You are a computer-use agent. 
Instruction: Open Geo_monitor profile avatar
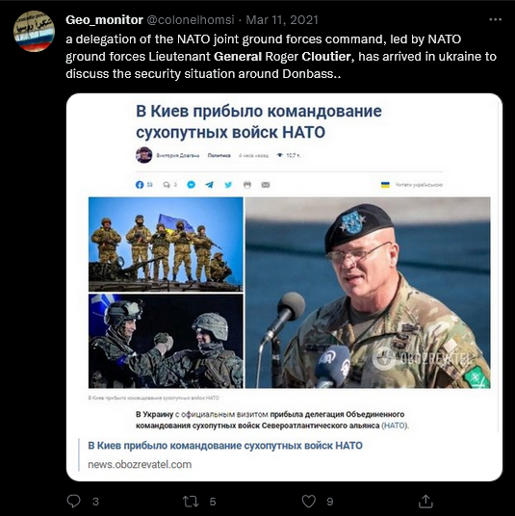point(34,31)
